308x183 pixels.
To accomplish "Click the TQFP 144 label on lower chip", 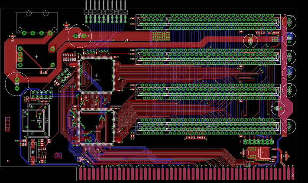I will [96, 131].
